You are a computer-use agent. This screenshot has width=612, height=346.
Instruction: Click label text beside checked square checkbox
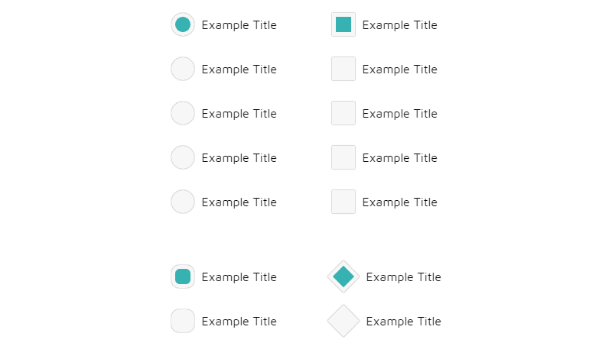coord(399,25)
